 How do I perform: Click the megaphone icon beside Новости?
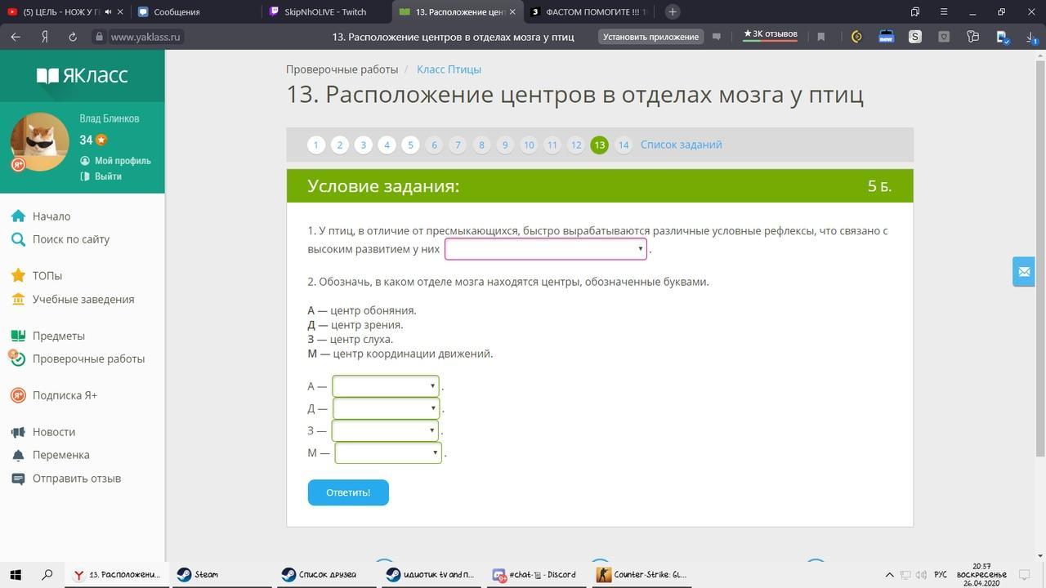(x=18, y=432)
